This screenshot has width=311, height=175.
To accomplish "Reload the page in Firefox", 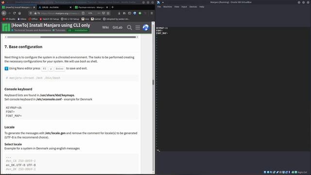I will point(14,13).
